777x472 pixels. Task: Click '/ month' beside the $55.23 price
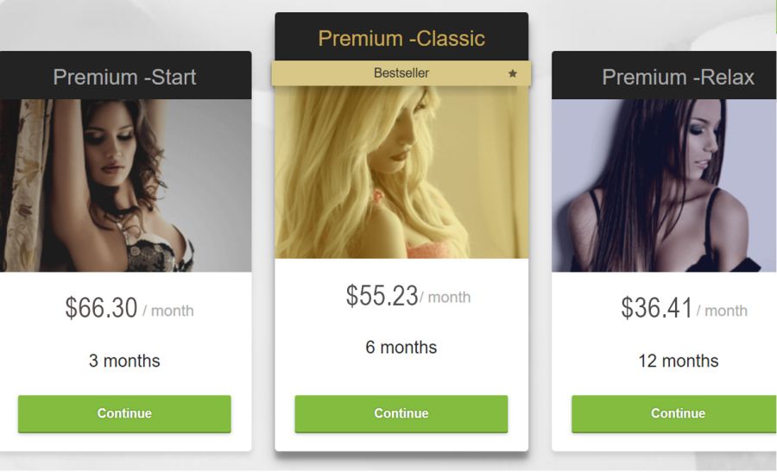click(x=445, y=297)
